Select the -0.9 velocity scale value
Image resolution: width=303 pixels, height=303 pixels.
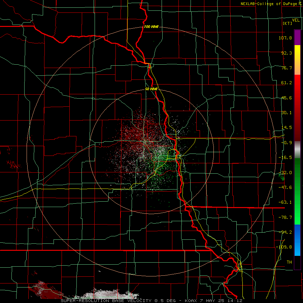click(287, 143)
